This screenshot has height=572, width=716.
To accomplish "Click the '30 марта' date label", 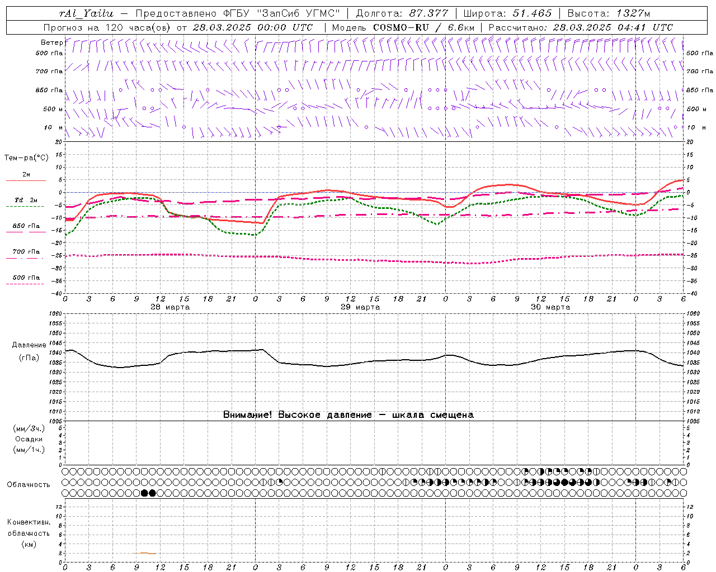I will coord(550,307).
